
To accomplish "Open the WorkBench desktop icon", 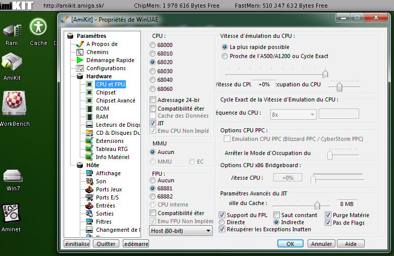I will pos(14,104).
